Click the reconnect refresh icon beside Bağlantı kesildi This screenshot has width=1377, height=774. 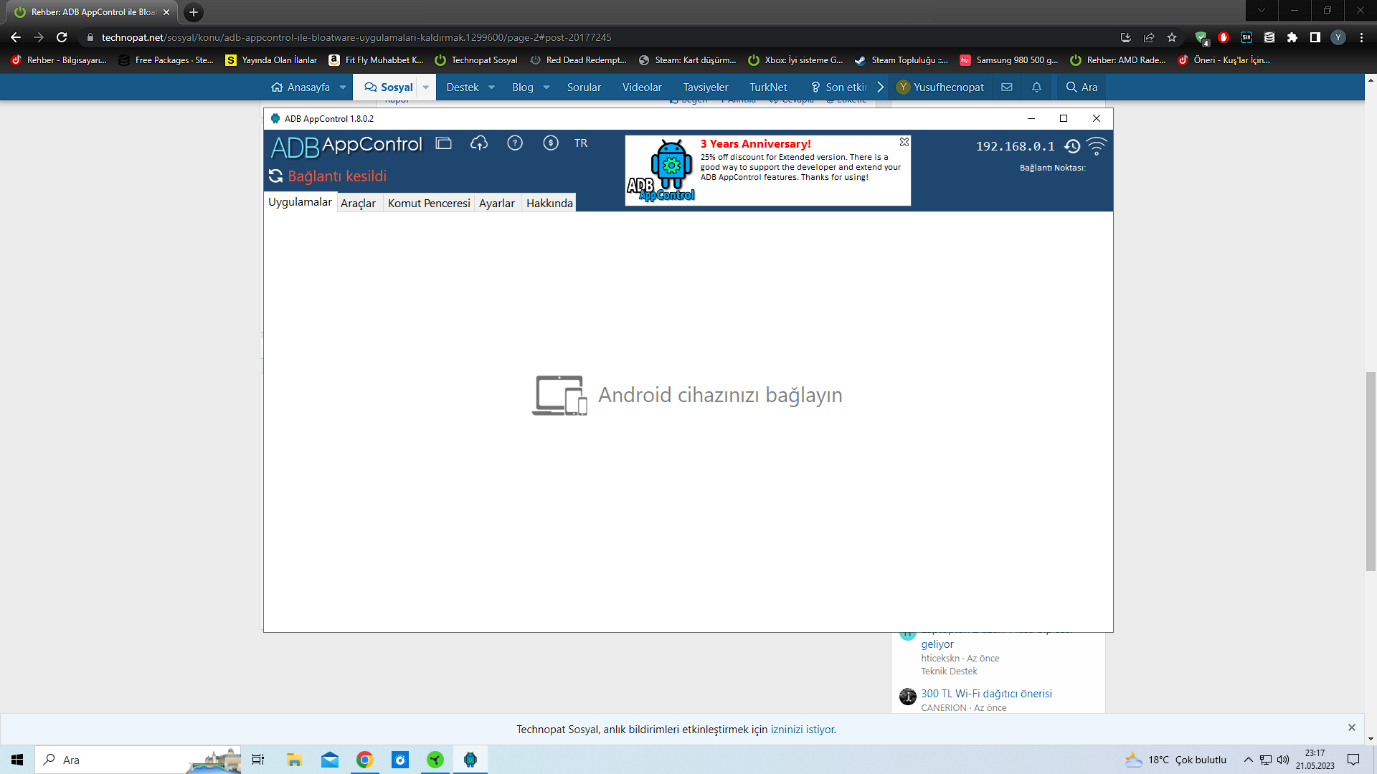pos(275,176)
